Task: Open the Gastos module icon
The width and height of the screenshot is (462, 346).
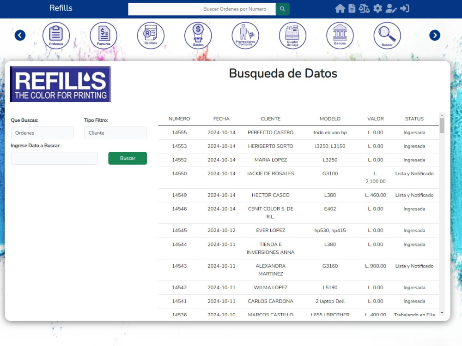Action: (x=198, y=36)
